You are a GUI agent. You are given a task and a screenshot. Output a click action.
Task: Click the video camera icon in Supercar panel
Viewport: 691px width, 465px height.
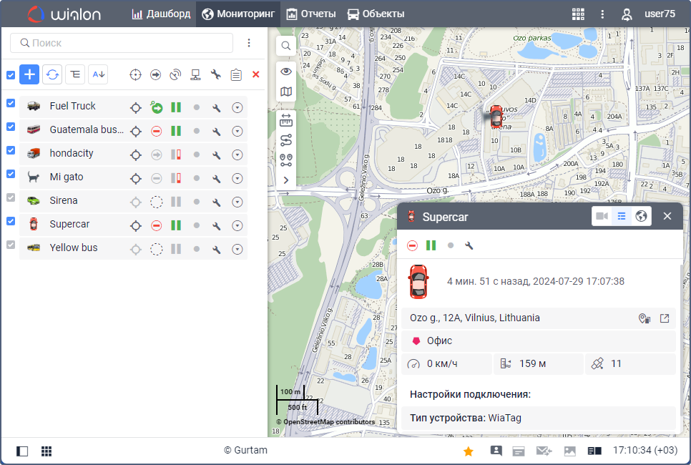(x=602, y=216)
